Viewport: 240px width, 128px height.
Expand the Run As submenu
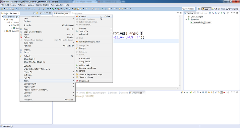47,78
